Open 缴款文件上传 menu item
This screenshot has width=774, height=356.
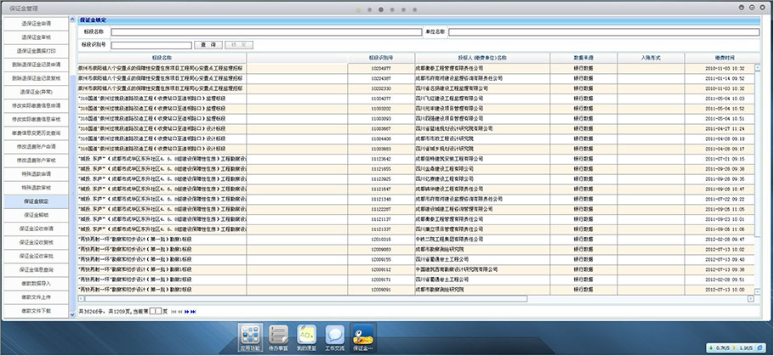click(36, 297)
